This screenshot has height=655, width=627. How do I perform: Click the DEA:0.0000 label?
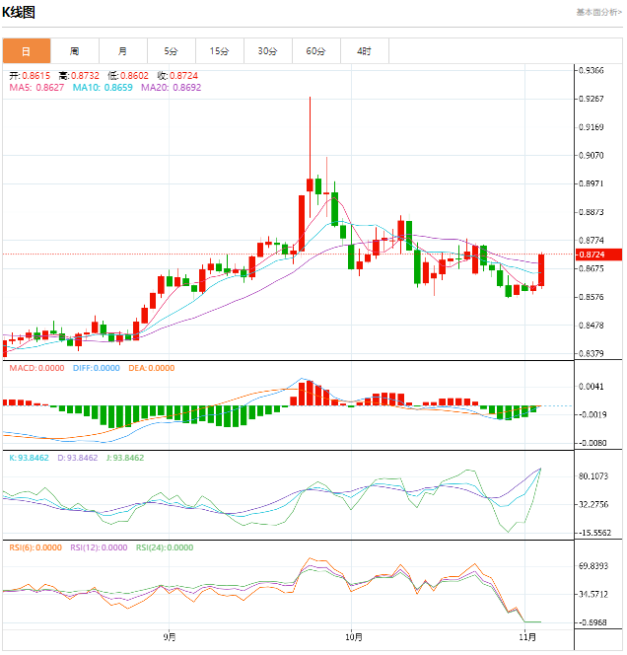click(152, 369)
